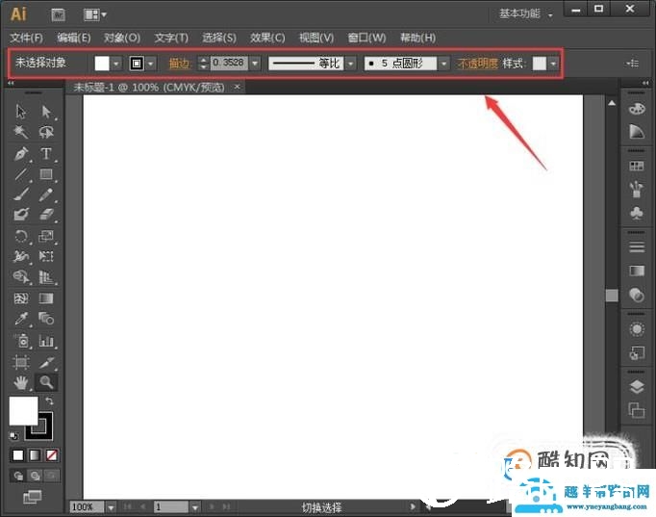Choose the Symbol Sprayer tool
Viewport: 656px width, 517px height.
[21, 341]
